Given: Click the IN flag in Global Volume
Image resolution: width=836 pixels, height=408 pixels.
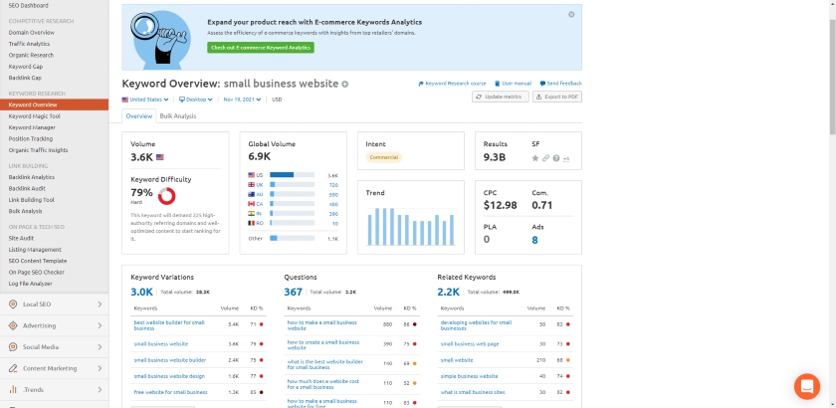Looking at the screenshot, I should [252, 213].
